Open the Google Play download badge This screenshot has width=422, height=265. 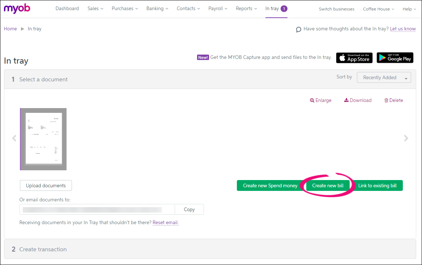tap(395, 58)
